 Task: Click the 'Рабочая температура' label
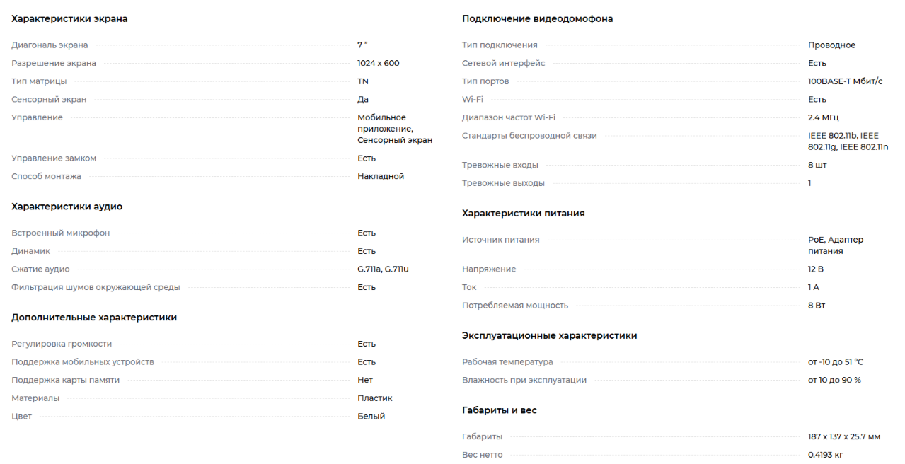coord(507,362)
